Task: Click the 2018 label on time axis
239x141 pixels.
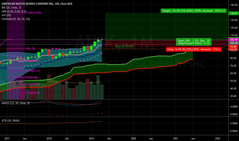Action: (x=49, y=138)
